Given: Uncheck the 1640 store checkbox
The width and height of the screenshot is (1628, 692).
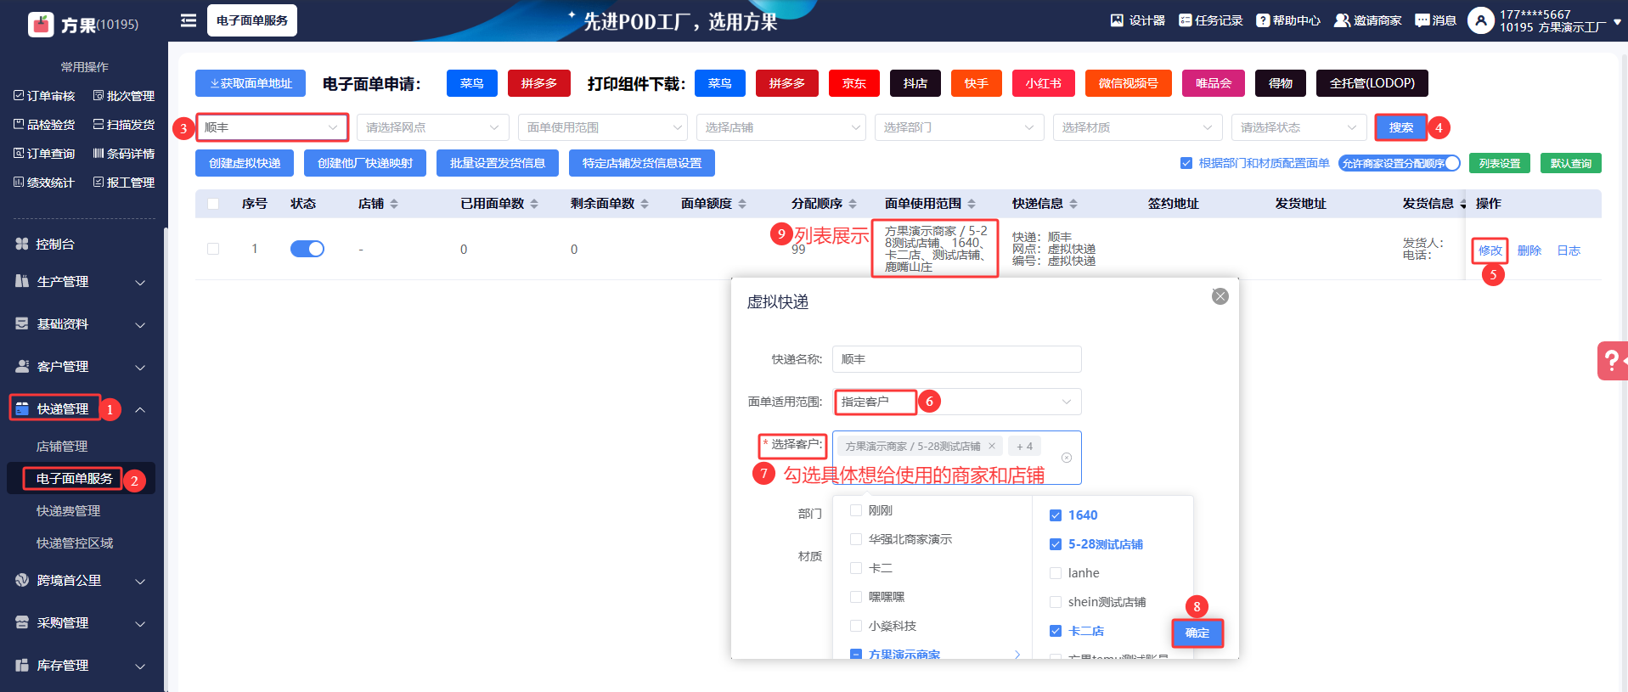Looking at the screenshot, I should (1056, 515).
